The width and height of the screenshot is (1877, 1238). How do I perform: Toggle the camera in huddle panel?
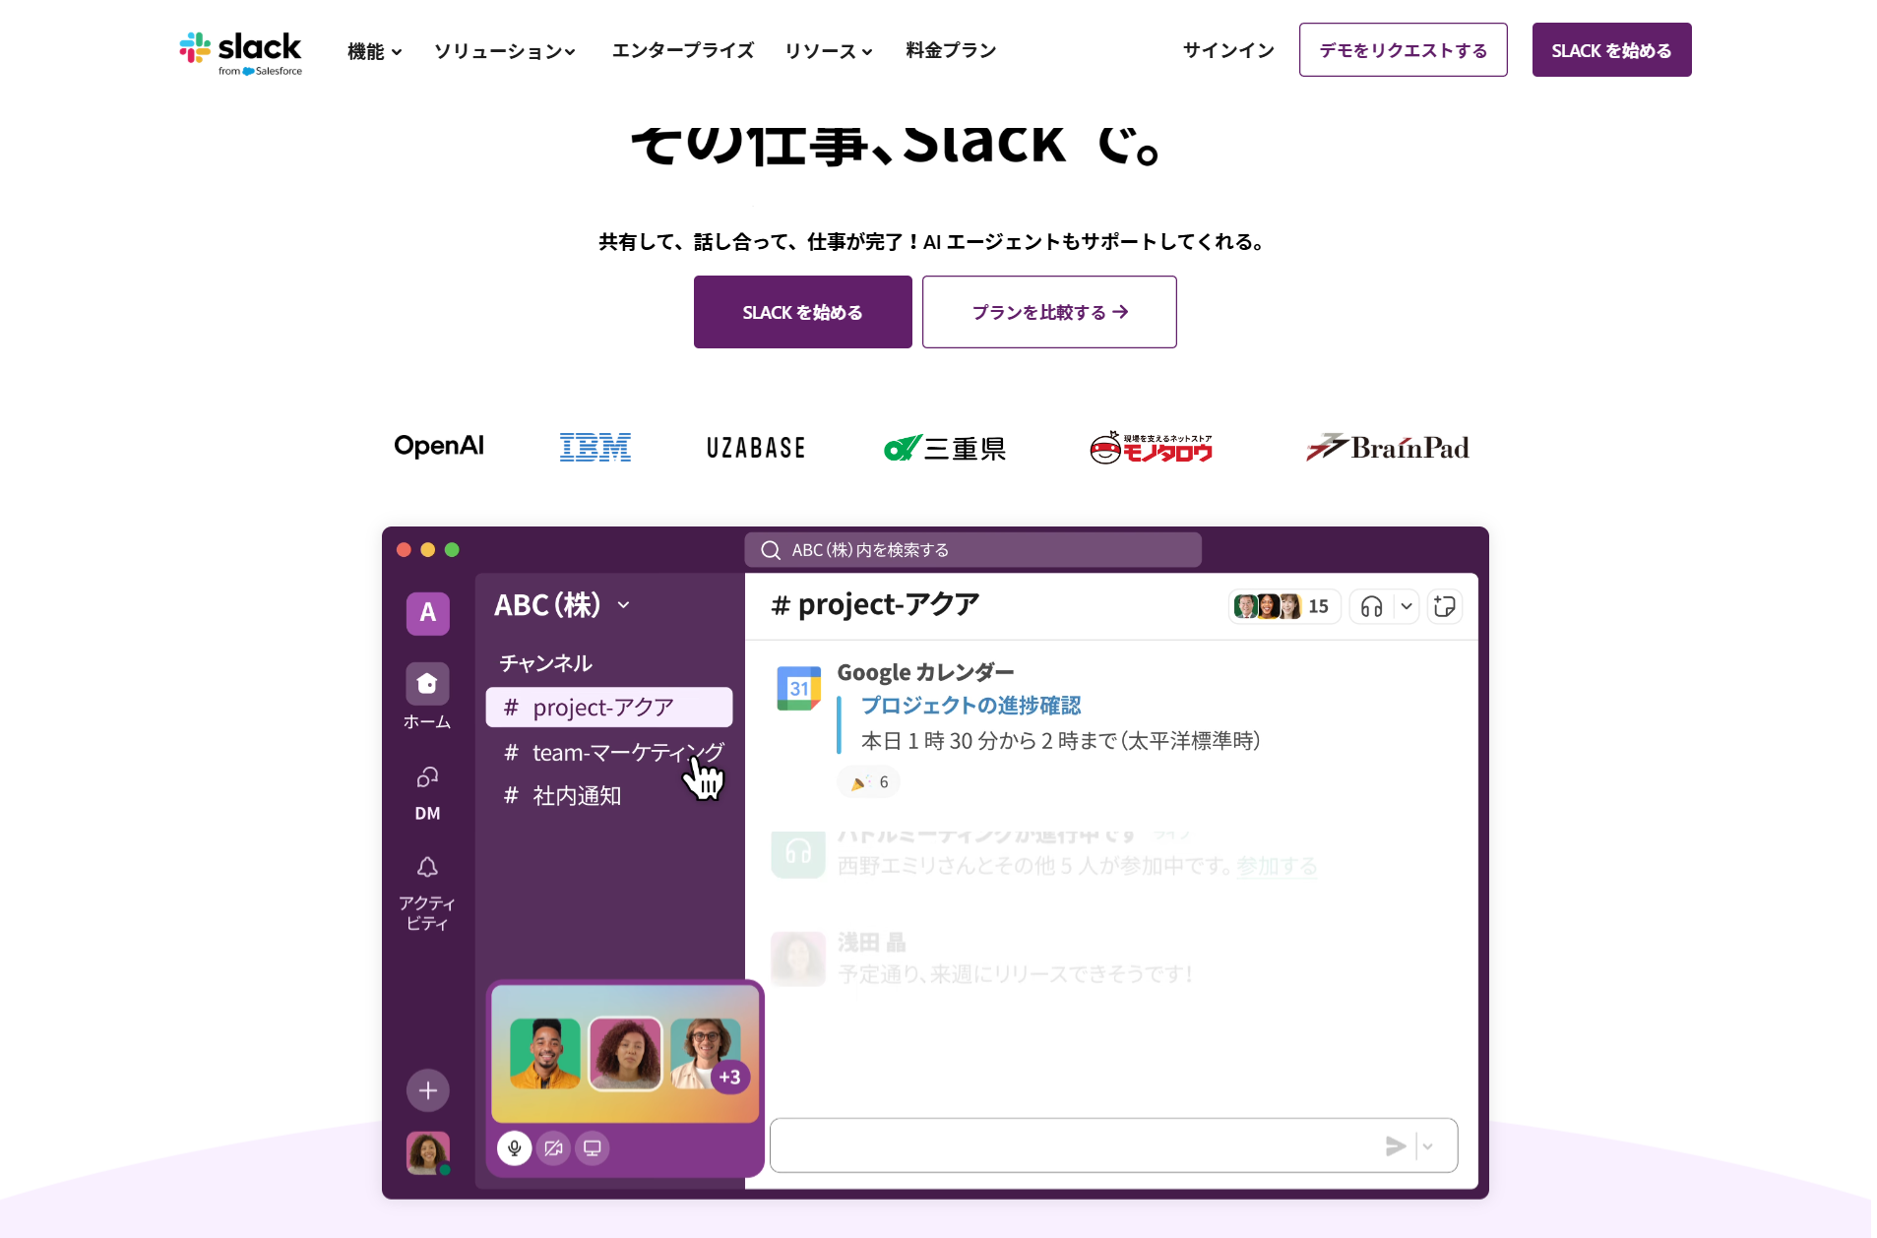click(x=553, y=1147)
